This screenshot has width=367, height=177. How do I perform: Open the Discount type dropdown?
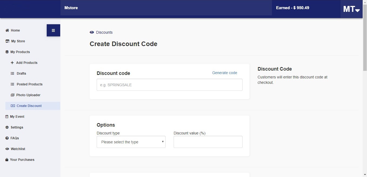pos(131,142)
